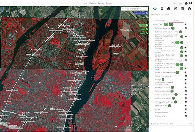Image resolution: width=195 pixels, height=132 pixels.
Task: Open the help question mark icon
Action: 189,9
